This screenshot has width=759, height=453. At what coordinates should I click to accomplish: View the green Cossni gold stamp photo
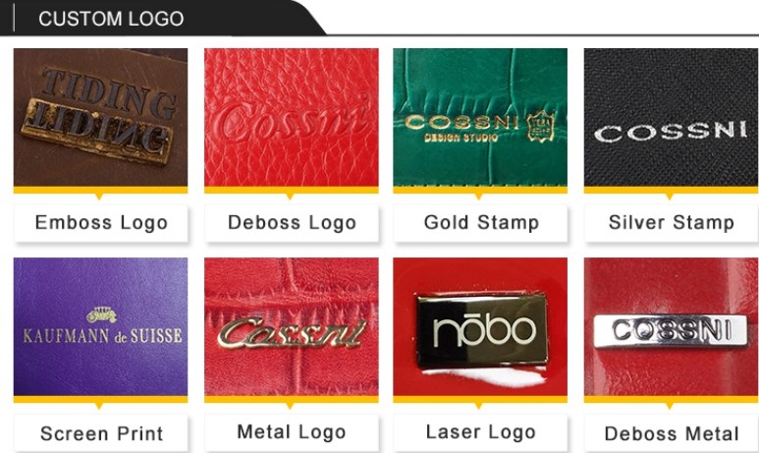(x=480, y=117)
